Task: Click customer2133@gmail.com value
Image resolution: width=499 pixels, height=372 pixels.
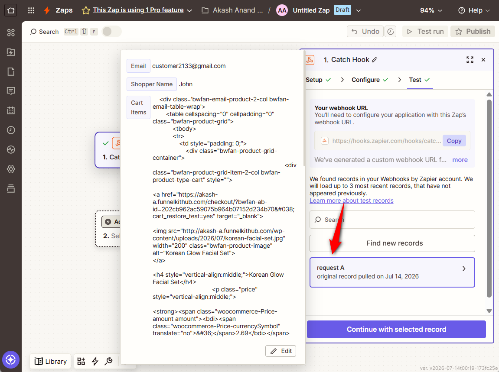Action: [189, 66]
